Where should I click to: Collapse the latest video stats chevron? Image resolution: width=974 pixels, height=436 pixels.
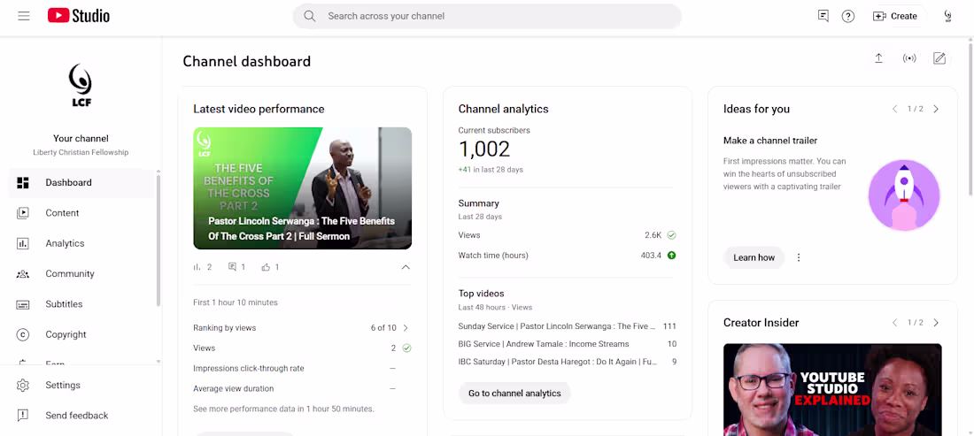point(406,267)
